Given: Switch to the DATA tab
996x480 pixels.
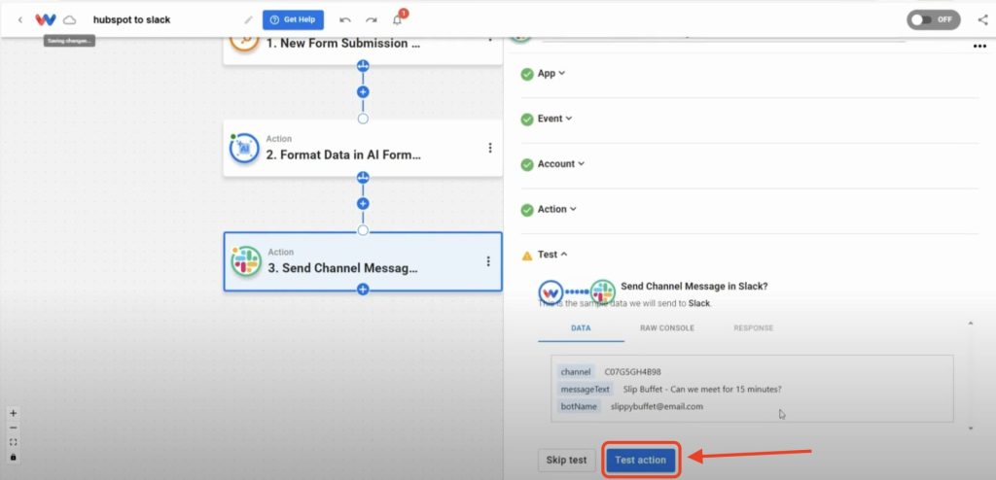Looking at the screenshot, I should coord(581,328).
